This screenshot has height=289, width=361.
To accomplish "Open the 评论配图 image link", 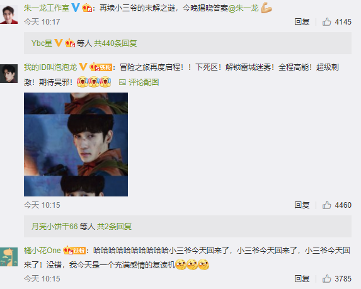I will [139, 82].
